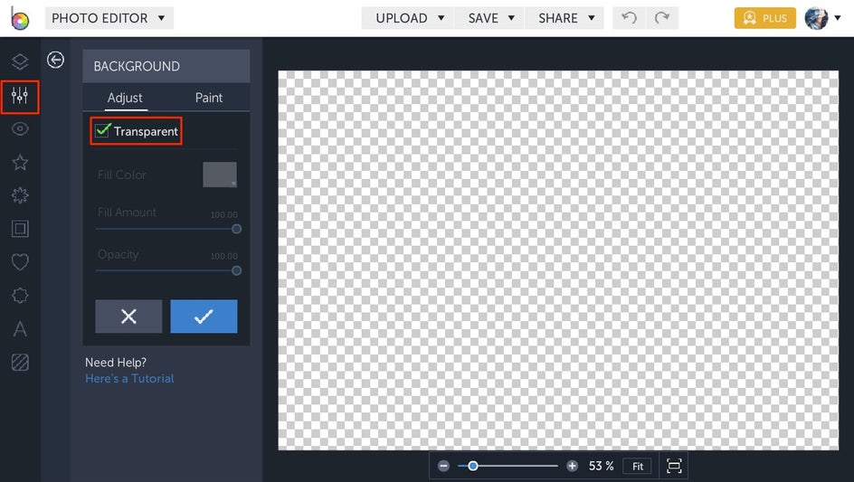Go back with the circled arrow icon

(x=55, y=60)
